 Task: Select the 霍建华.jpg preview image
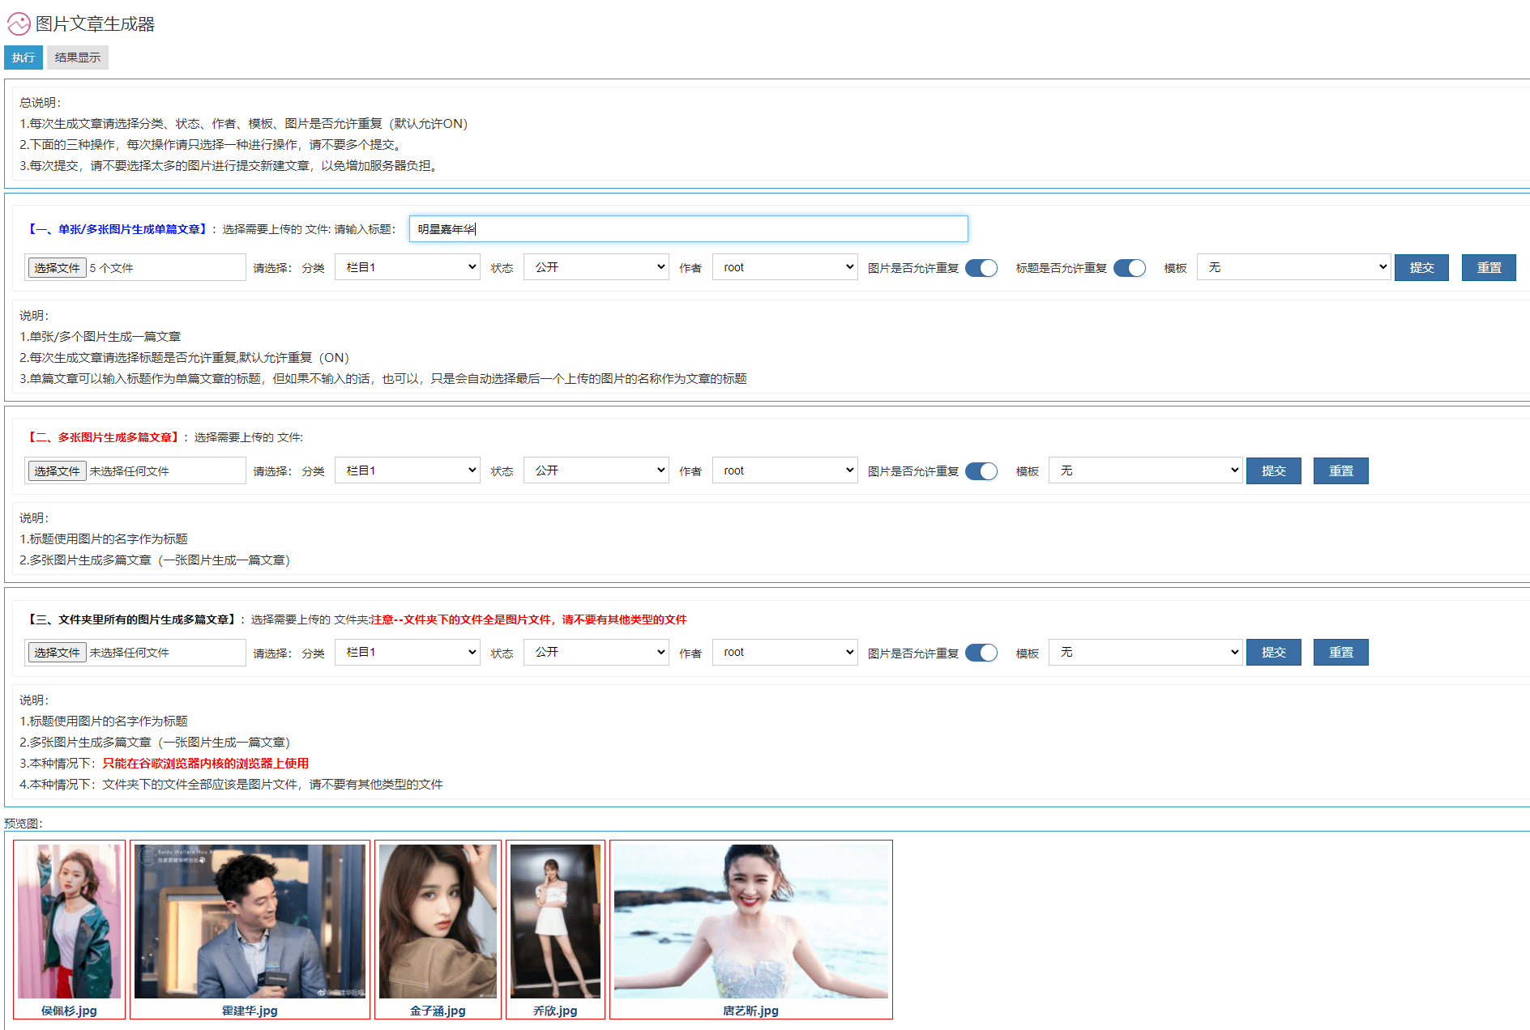tap(250, 921)
